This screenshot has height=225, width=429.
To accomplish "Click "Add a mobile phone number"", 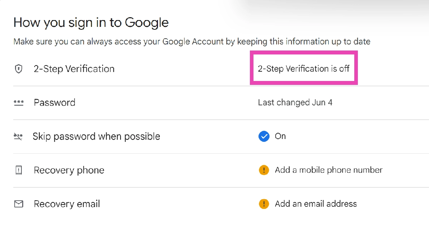I will [329, 170].
